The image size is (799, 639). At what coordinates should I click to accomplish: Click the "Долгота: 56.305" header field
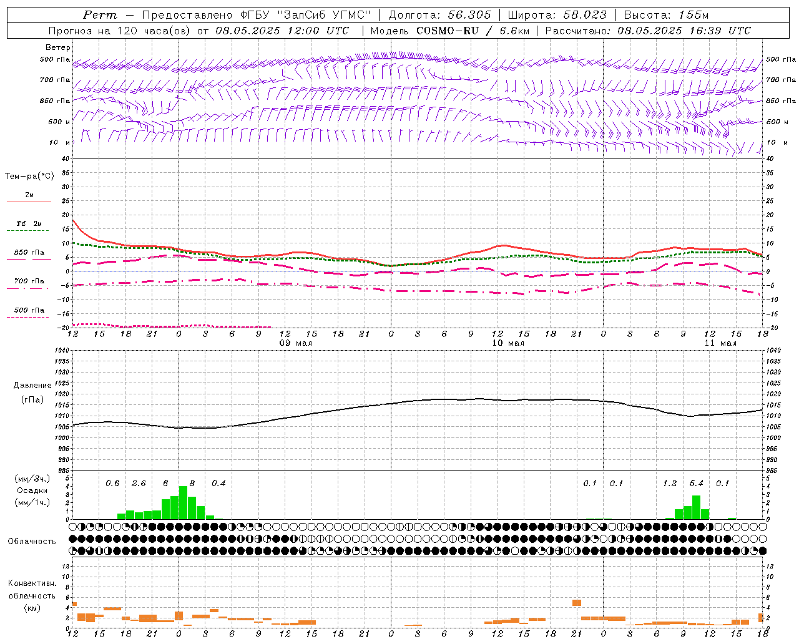(x=440, y=15)
